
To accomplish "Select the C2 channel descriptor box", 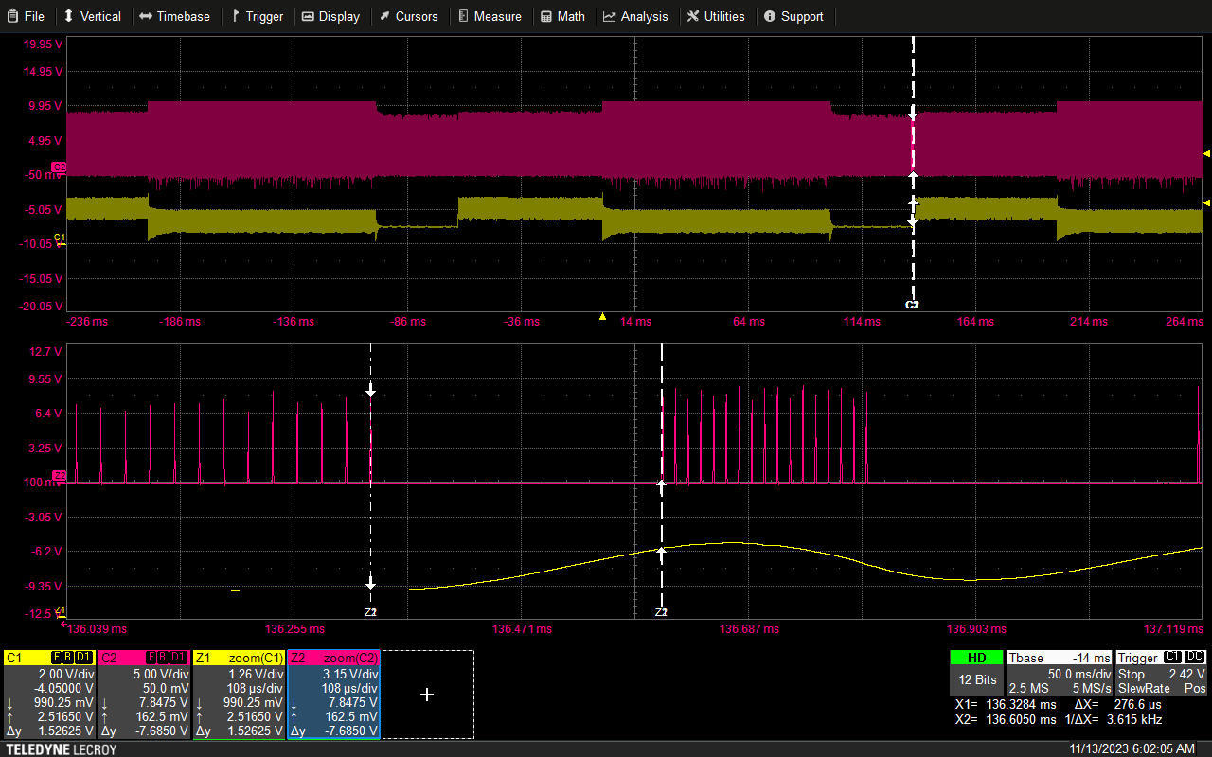I will point(144,695).
